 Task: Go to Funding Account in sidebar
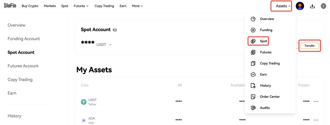pos(24,39)
